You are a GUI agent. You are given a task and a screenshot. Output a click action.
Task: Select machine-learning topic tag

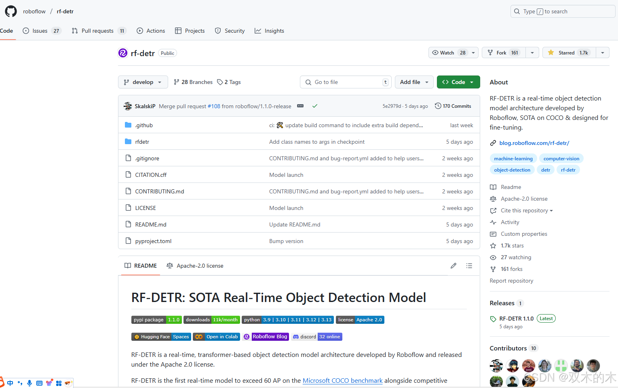click(x=513, y=159)
